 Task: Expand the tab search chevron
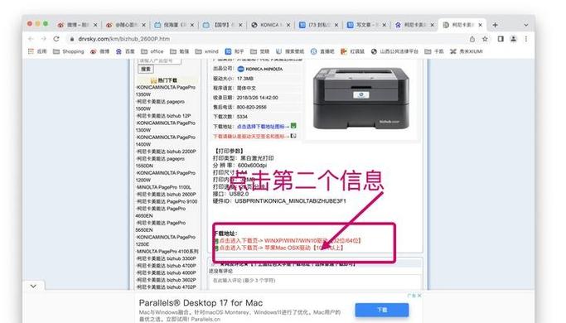526,25
